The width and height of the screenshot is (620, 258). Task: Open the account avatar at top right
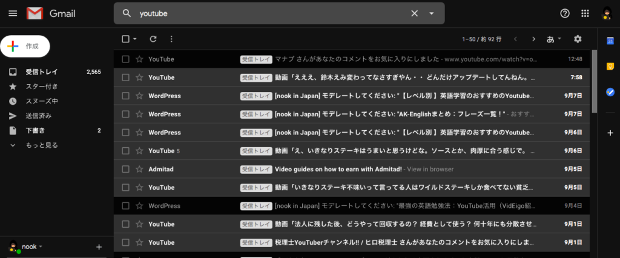coord(607,13)
